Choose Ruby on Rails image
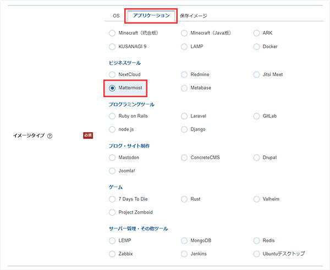330x270 pixels. click(x=112, y=116)
